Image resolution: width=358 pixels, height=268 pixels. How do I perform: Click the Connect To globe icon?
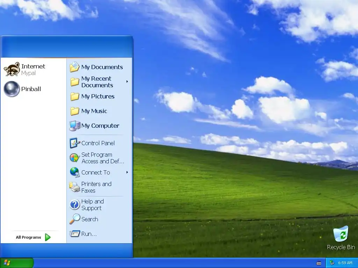click(x=75, y=172)
